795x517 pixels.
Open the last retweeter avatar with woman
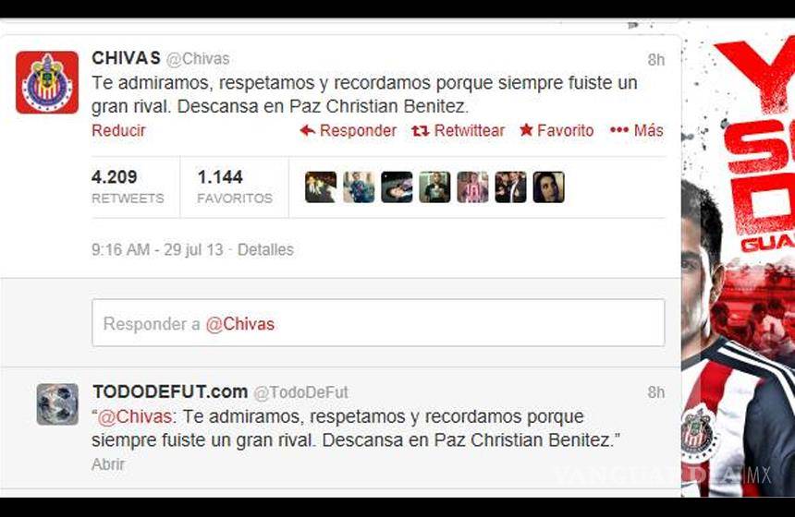[548, 186]
